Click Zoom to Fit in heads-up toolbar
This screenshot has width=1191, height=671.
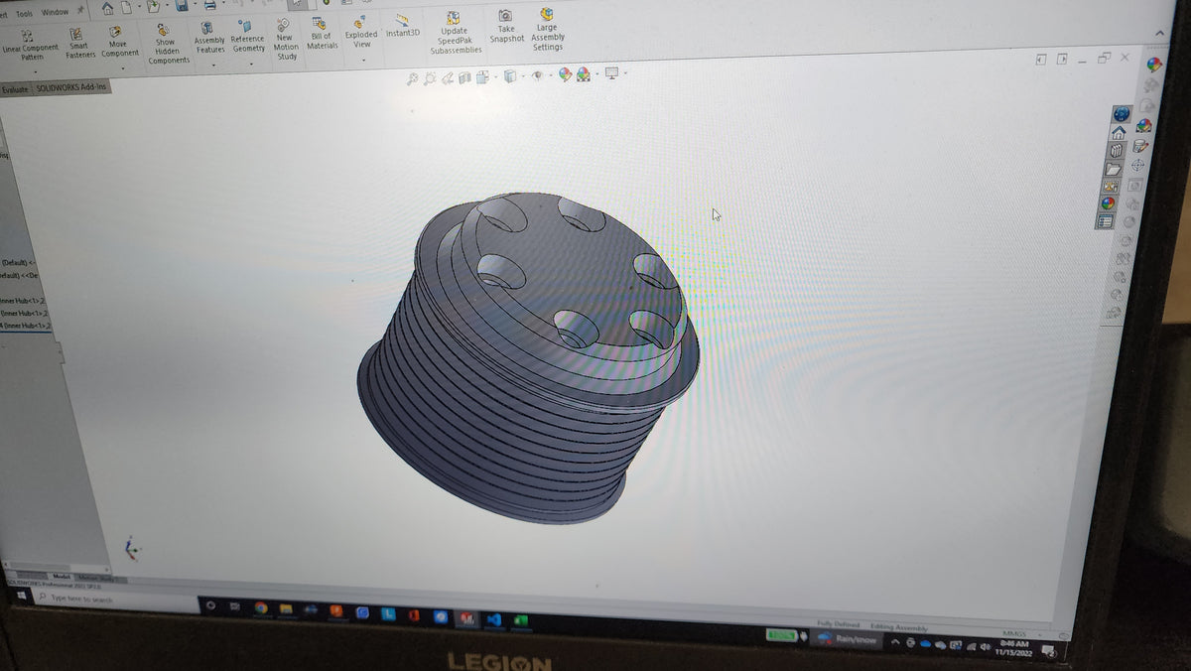click(x=413, y=79)
